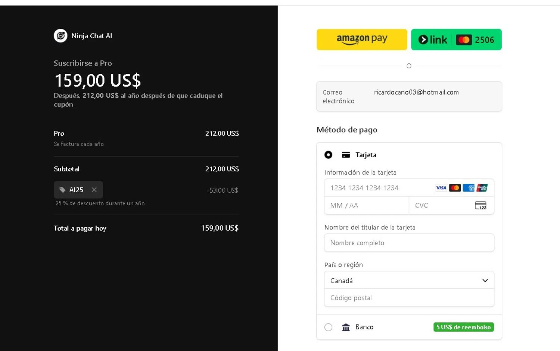The height and width of the screenshot is (351, 560).
Task: Click the CVC help card icon
Action: 480,205
